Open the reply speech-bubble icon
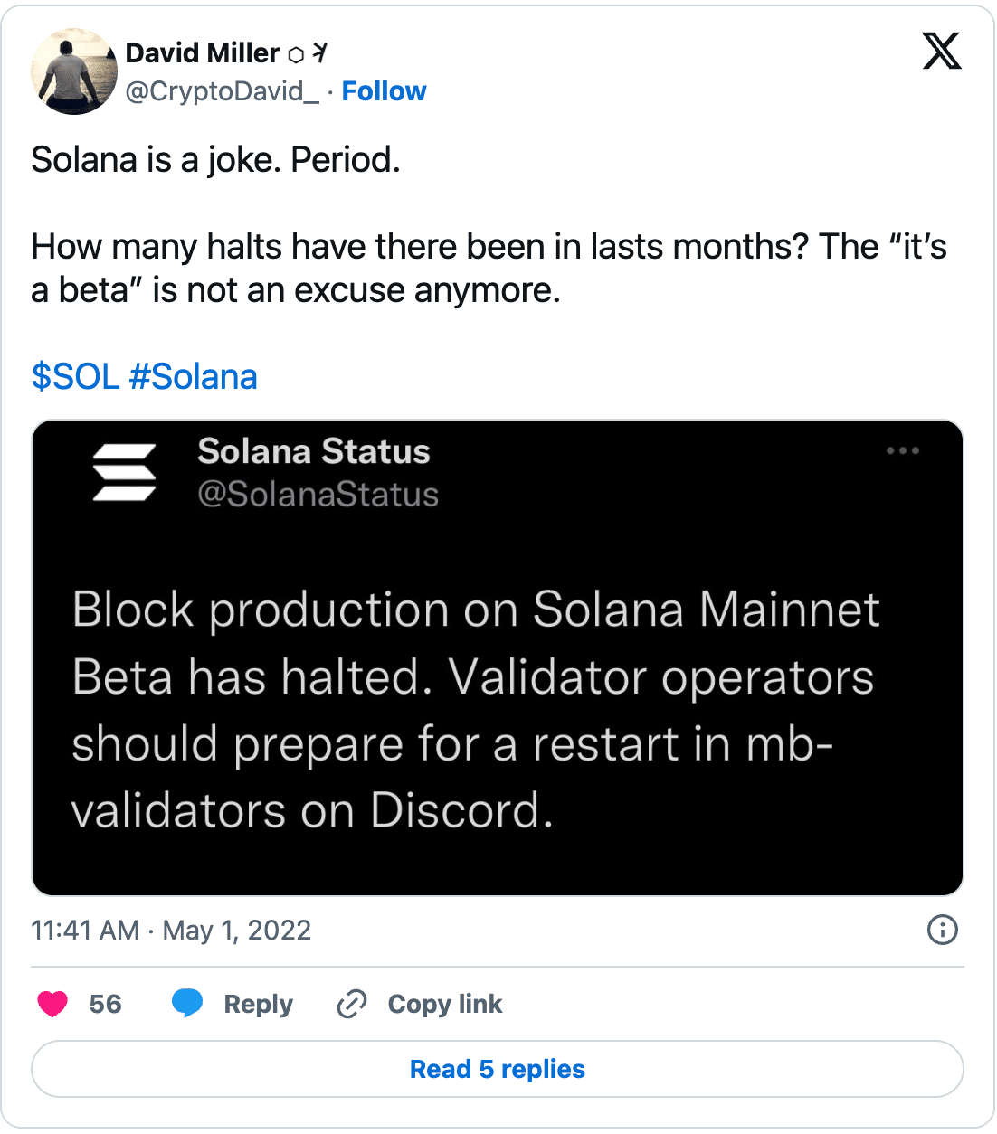997x1134 pixels. pos(187,1004)
